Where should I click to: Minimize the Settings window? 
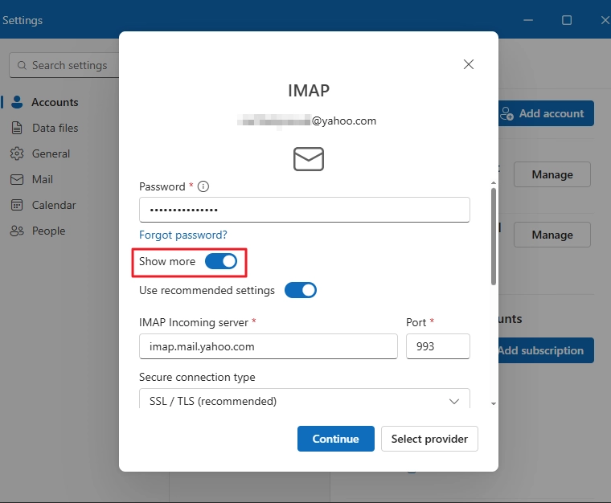(x=528, y=20)
